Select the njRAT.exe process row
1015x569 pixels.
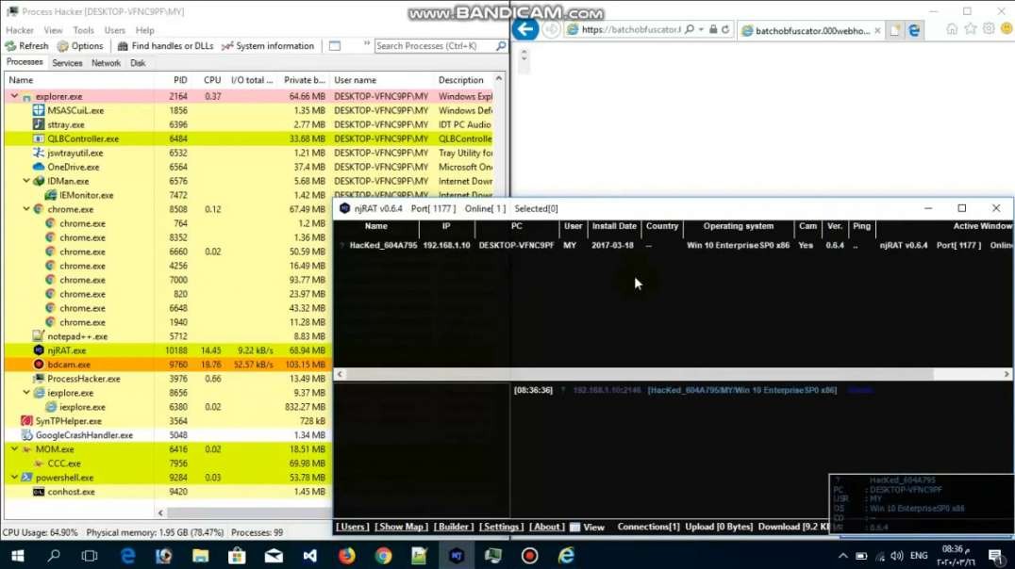[x=168, y=350]
